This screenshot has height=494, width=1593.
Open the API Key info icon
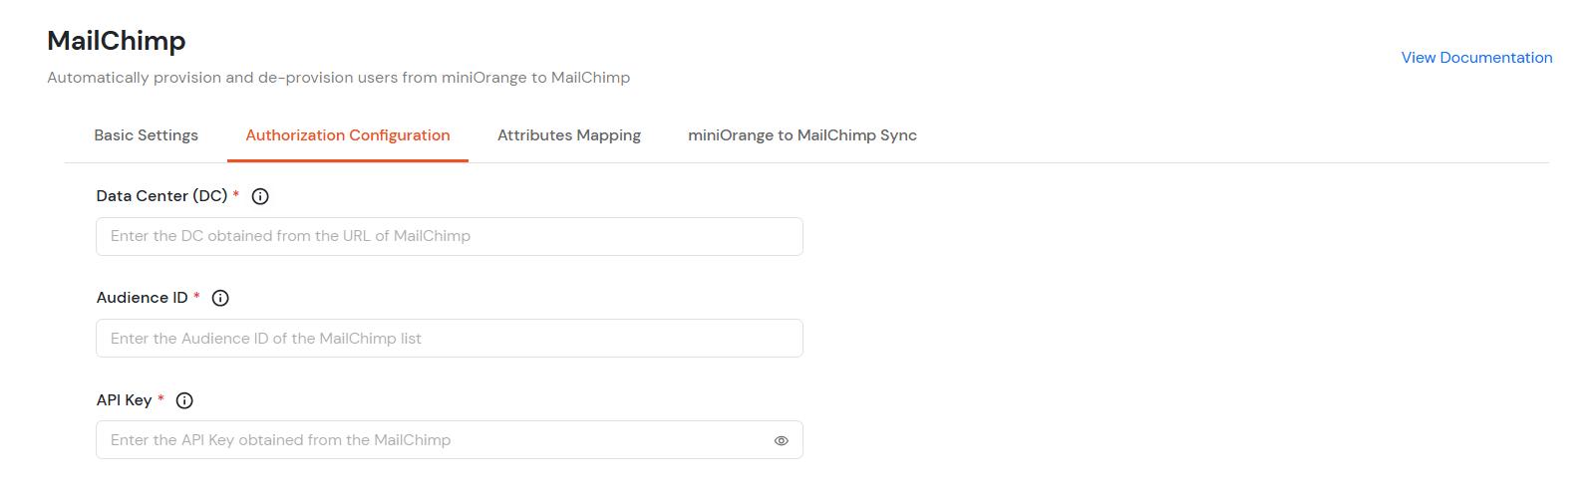click(184, 400)
